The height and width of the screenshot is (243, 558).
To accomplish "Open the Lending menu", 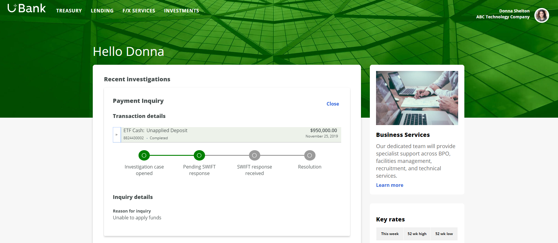I will 102,11.
